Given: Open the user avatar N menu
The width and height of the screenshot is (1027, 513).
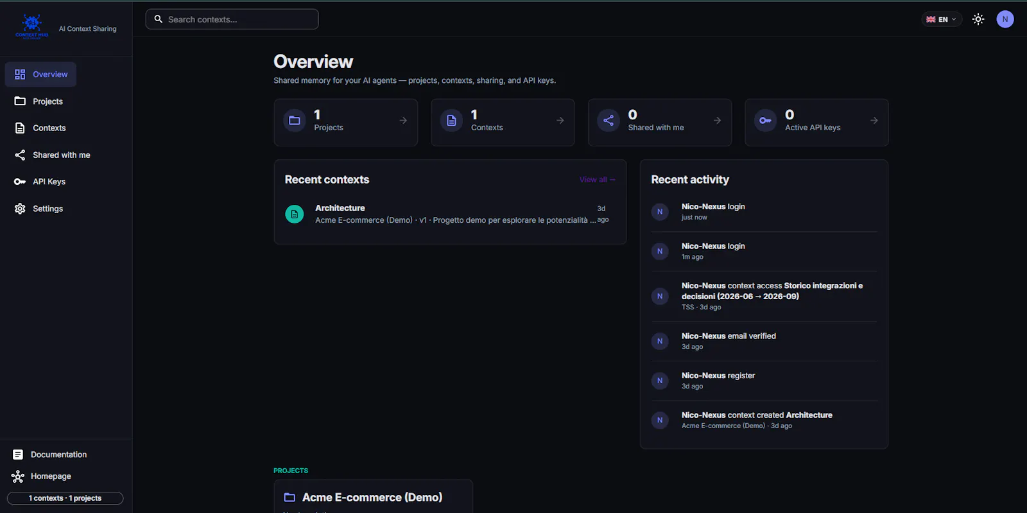Looking at the screenshot, I should click(1005, 19).
